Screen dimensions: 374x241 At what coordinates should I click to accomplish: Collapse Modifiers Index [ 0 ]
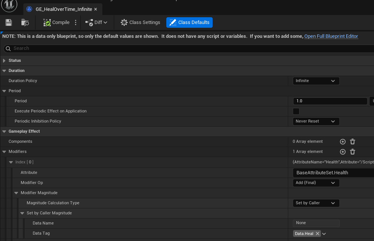point(11,162)
